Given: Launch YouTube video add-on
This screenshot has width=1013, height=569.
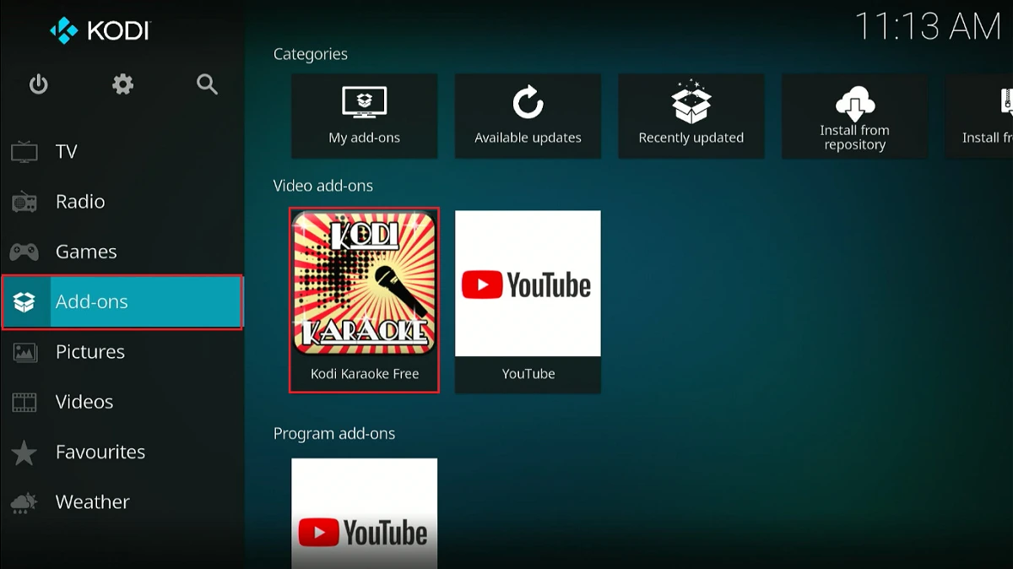Looking at the screenshot, I should (528, 301).
